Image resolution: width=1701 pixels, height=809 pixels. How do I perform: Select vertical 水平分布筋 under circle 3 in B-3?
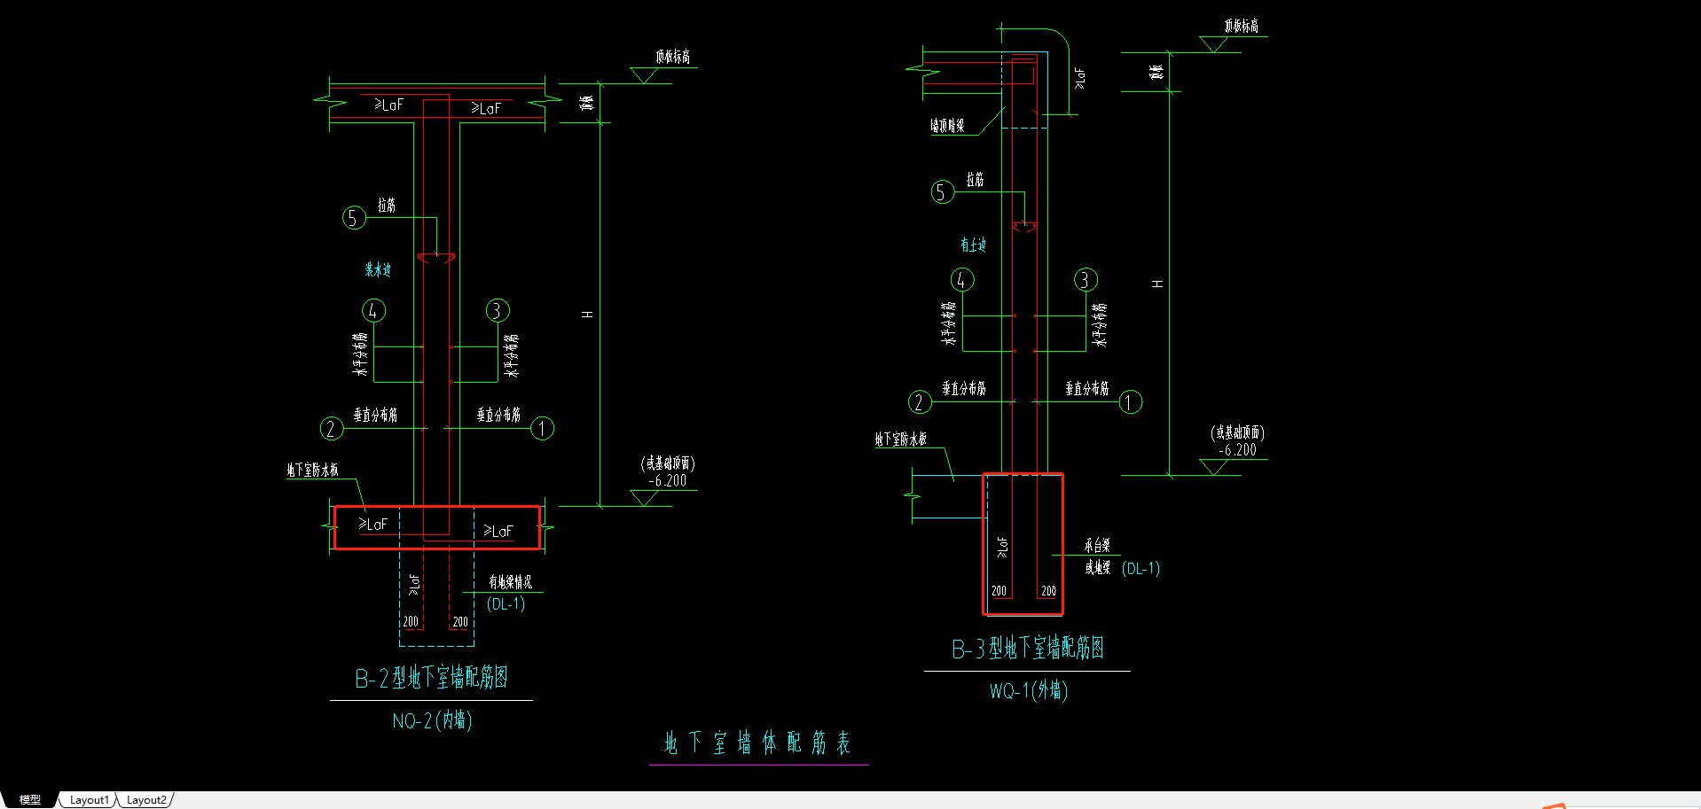point(1100,324)
